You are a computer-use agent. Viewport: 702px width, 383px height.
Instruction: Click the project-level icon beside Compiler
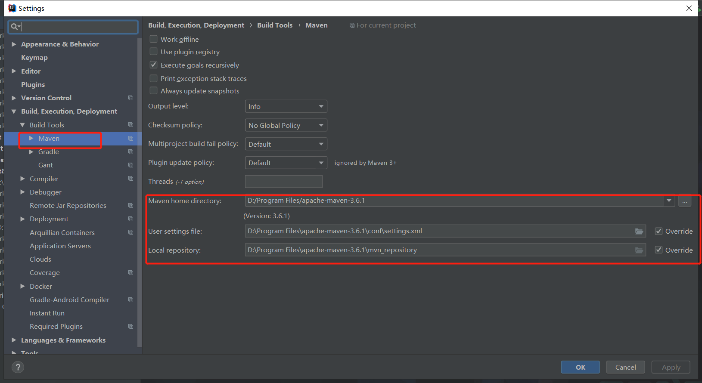[131, 179]
